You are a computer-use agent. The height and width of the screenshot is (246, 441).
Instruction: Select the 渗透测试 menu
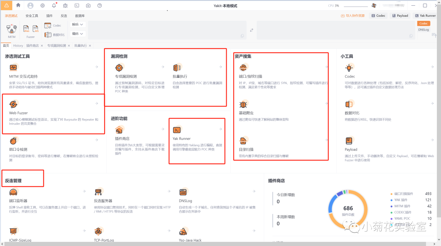11,16
